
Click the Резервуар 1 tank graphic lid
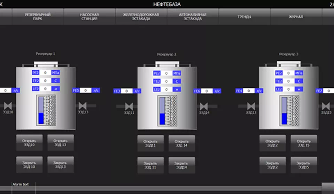tap(46, 64)
